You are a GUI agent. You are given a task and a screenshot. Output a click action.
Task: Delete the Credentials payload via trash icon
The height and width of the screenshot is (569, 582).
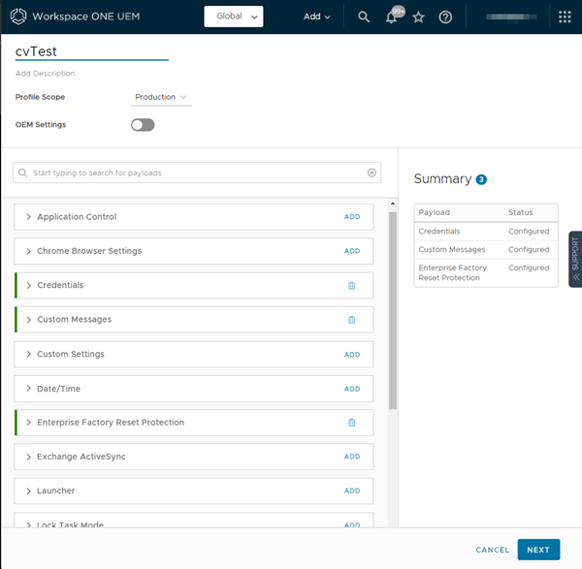[x=351, y=285]
